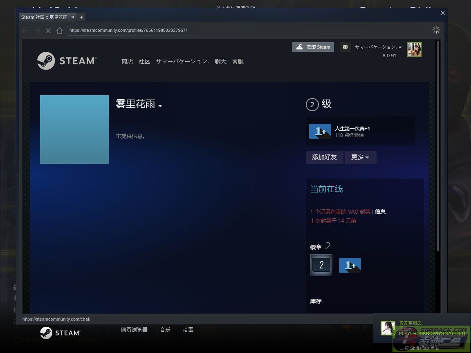Open the envelope notifications icon
Viewport: 471px width, 353px height.
(345, 47)
